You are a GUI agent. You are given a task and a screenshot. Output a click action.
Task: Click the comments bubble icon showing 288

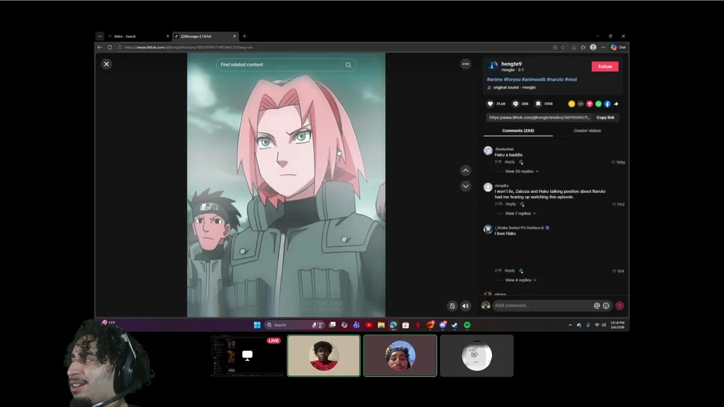pos(515,104)
